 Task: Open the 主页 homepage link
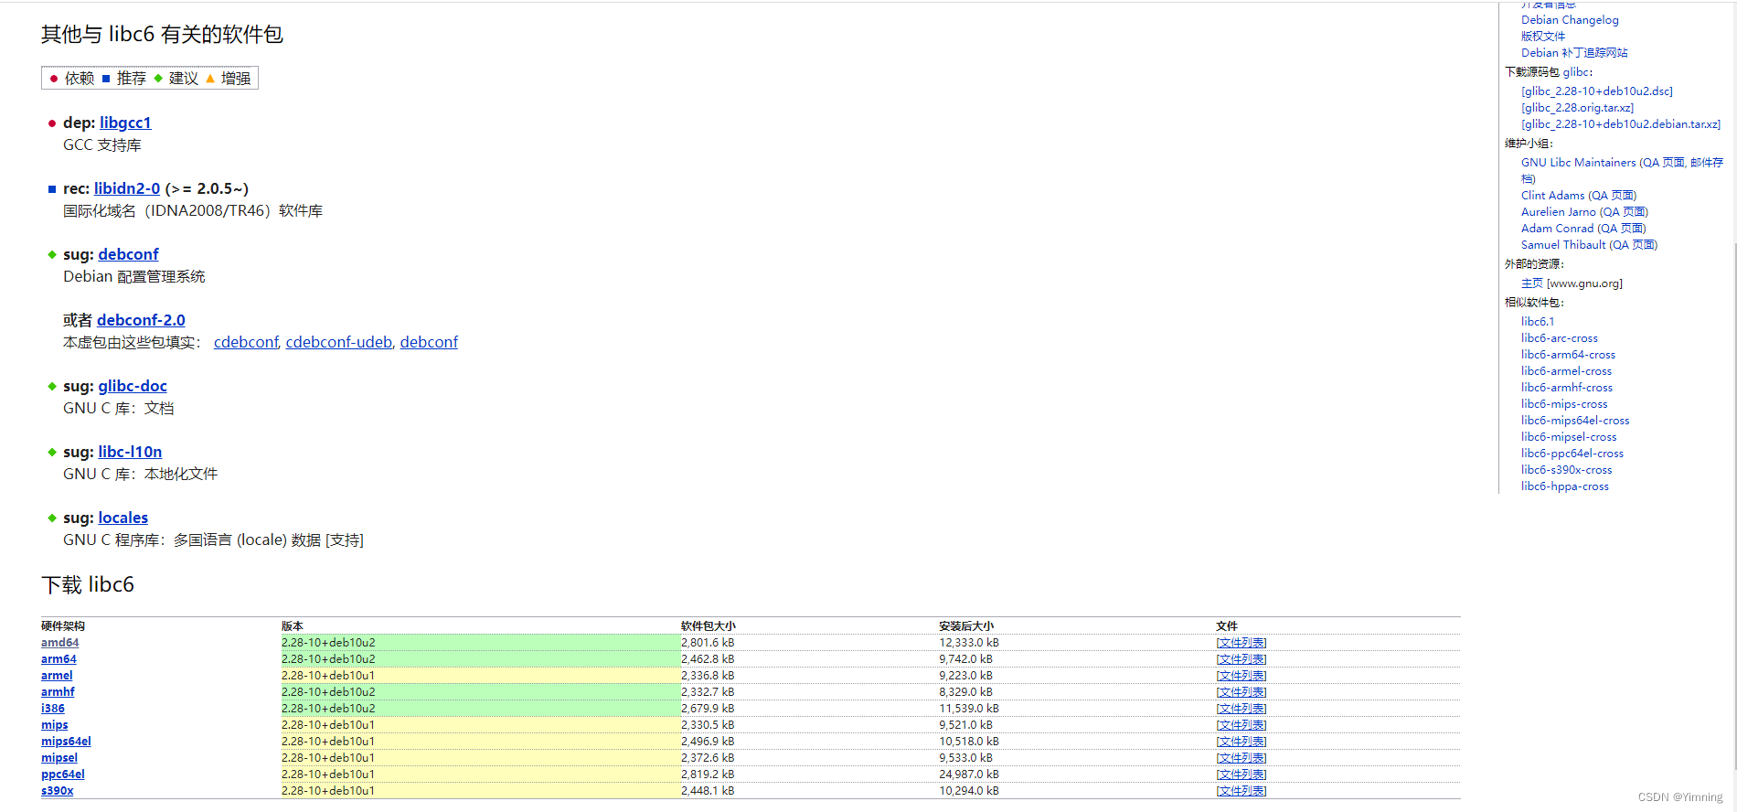click(x=1532, y=283)
